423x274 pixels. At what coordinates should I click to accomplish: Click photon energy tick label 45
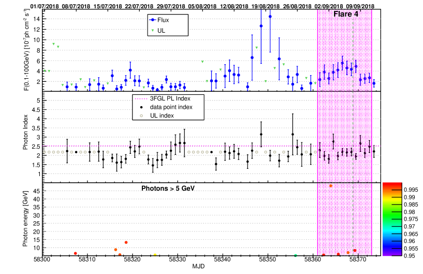36,191
